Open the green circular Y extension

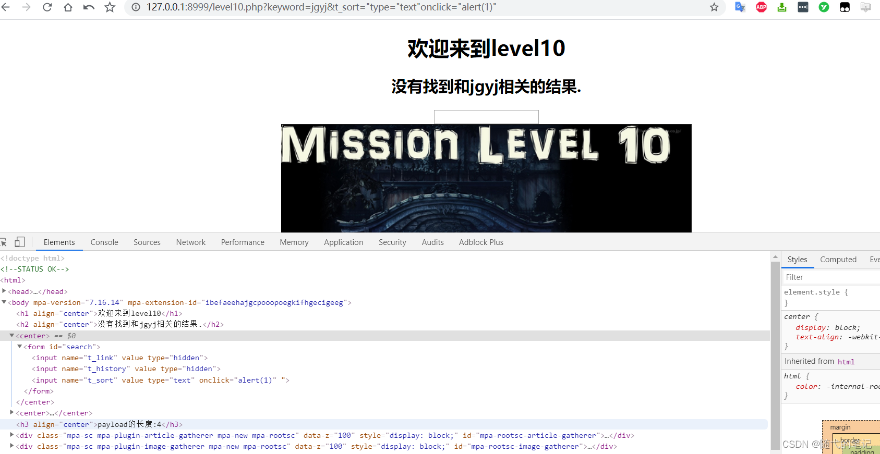click(x=824, y=7)
